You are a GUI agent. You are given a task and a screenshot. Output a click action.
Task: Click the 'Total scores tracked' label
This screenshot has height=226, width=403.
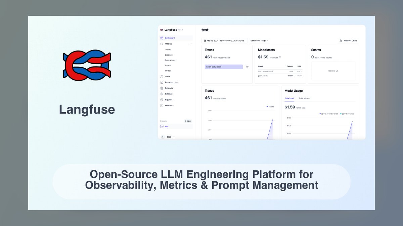323,58
